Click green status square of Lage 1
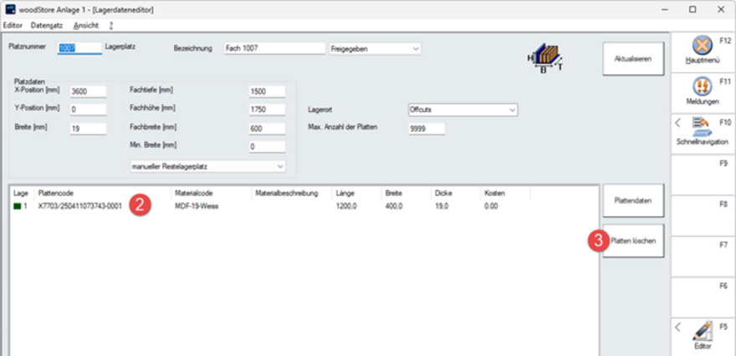736x356 pixels. tap(18, 206)
